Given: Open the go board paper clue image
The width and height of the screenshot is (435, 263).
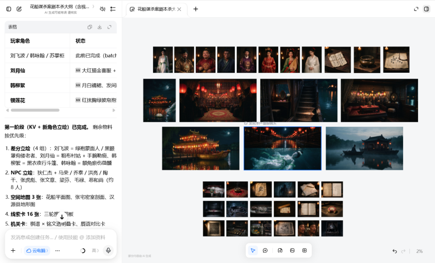Looking at the screenshot, I should (x=396, y=60).
